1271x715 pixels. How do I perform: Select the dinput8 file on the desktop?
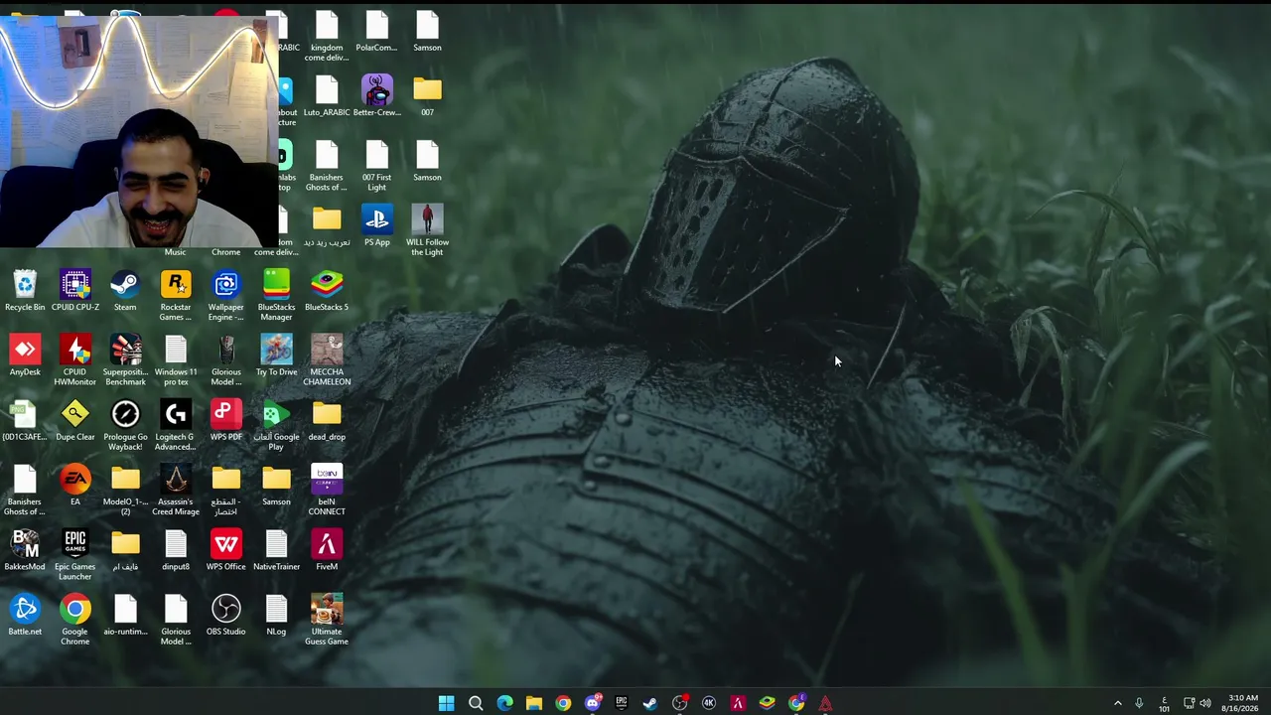176,550
